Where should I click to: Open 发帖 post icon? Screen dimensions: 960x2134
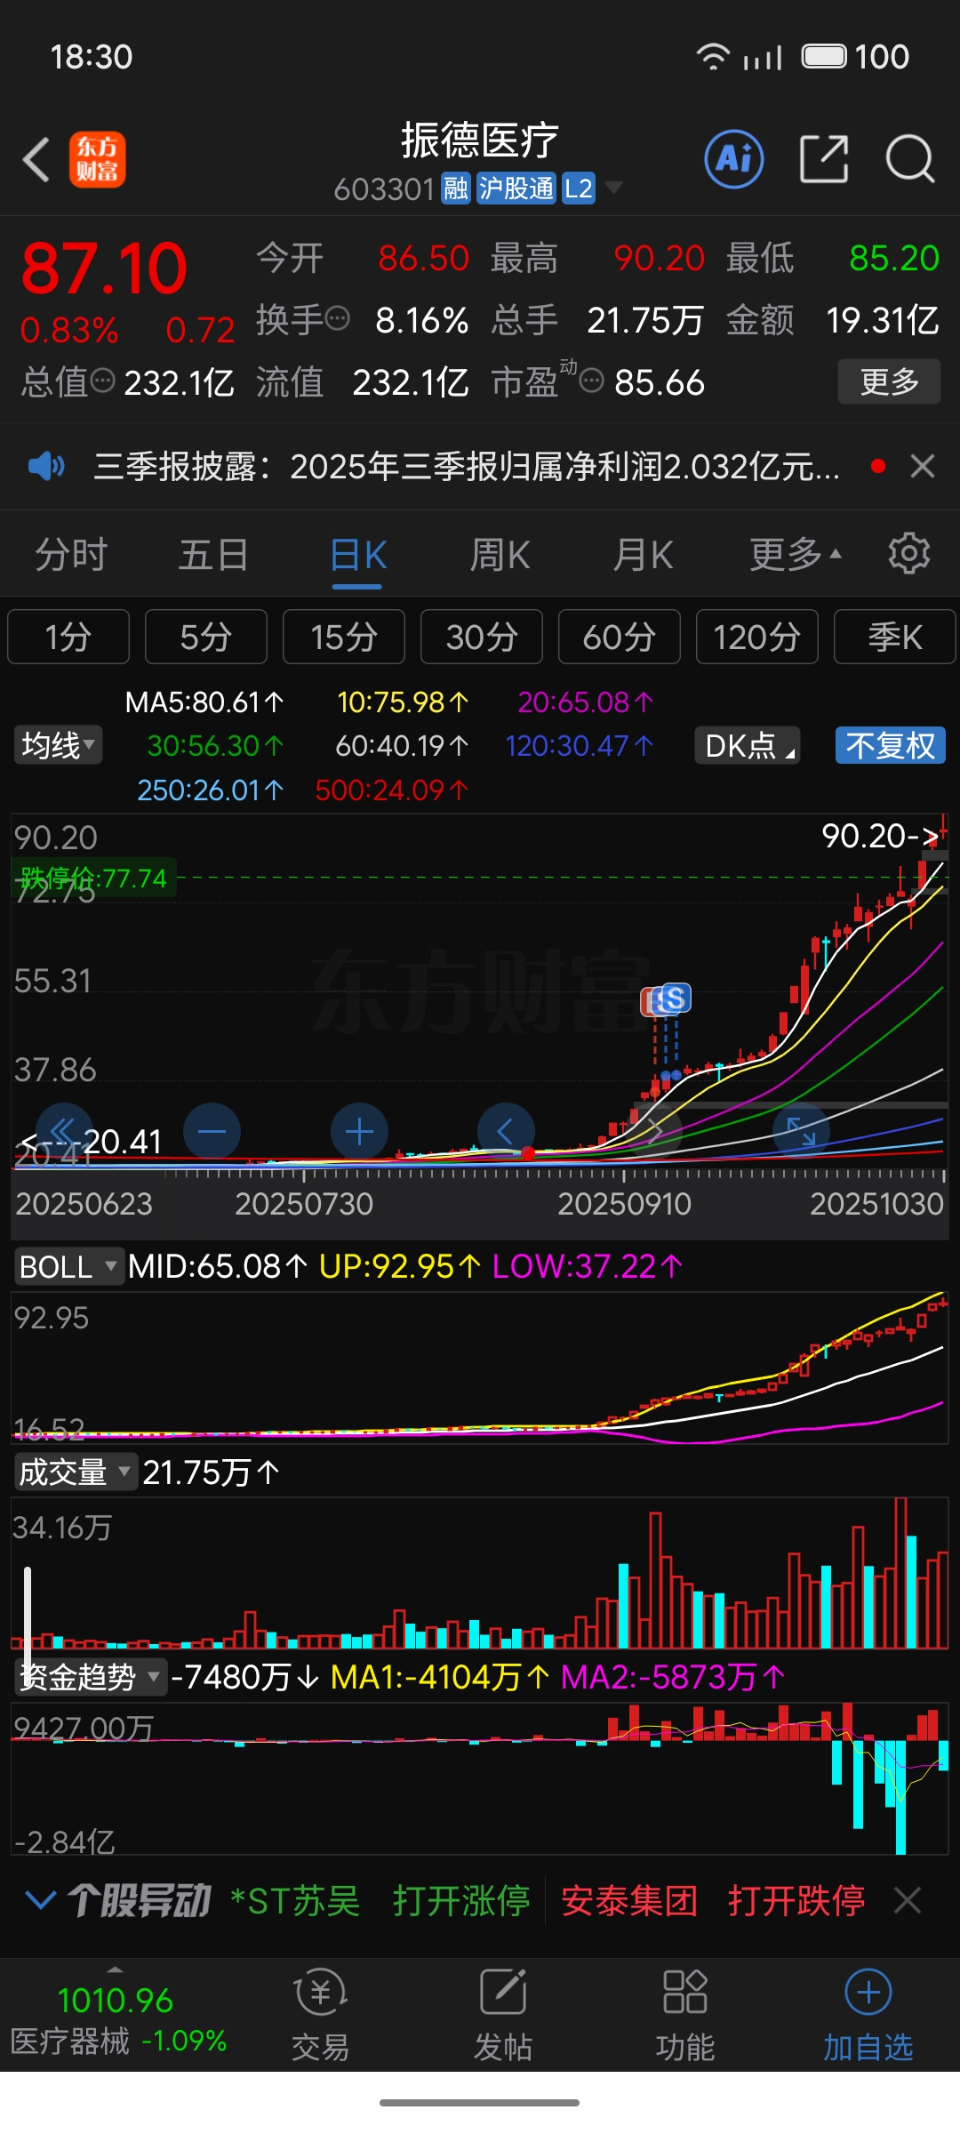pyautogui.click(x=503, y=2015)
